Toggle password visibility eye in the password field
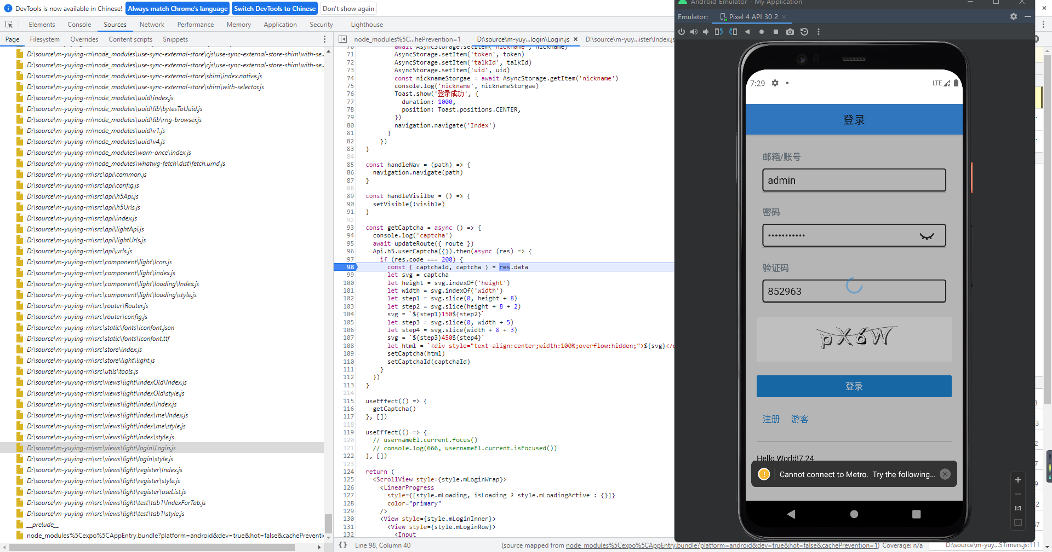The height and width of the screenshot is (552, 1052). click(x=927, y=236)
